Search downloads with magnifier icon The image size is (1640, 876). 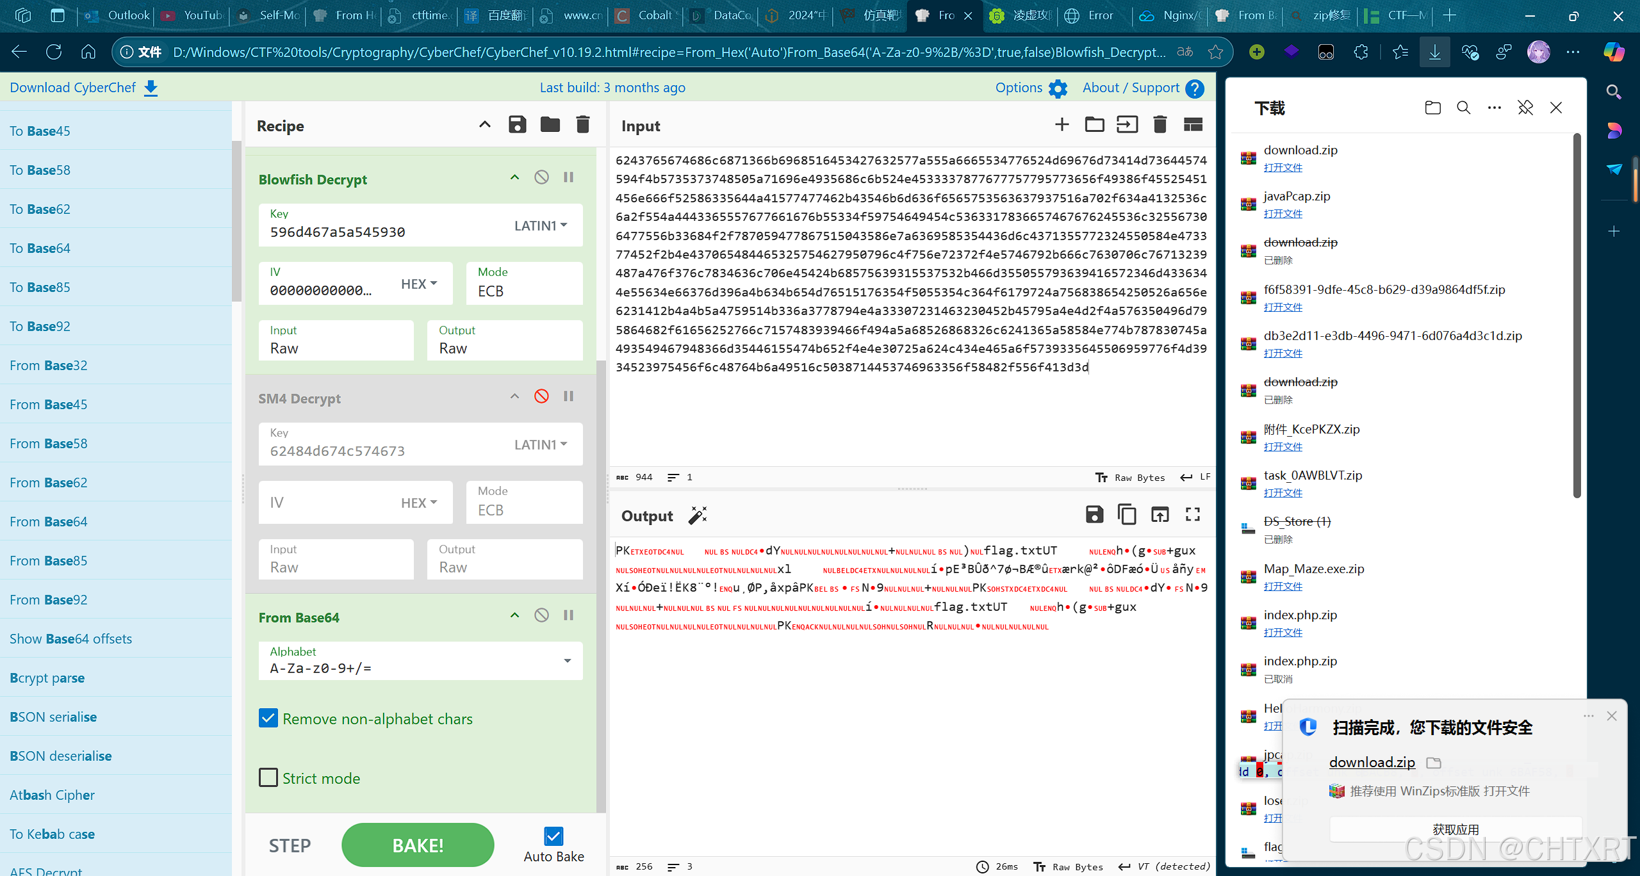coord(1464,108)
